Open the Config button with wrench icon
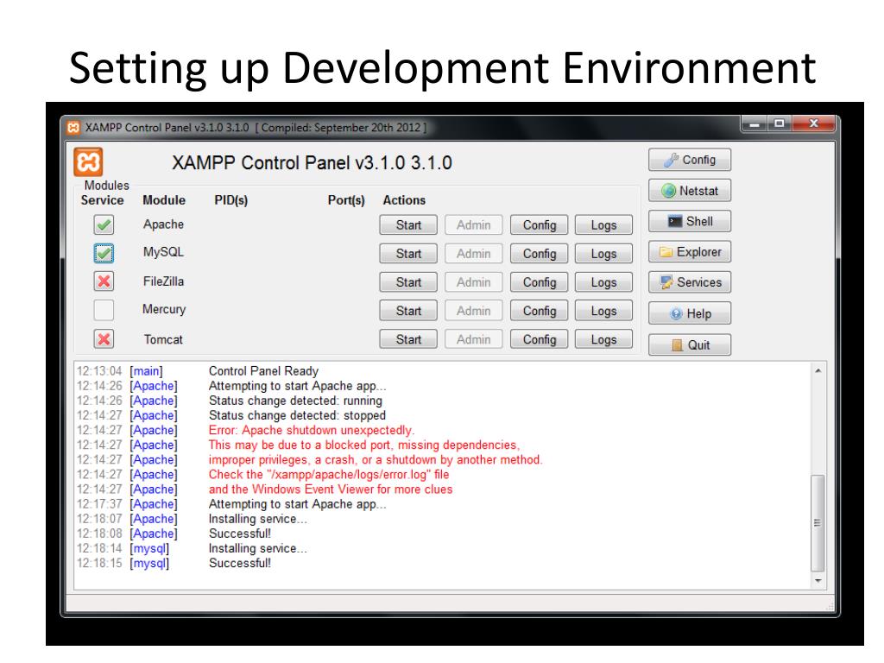Viewport: 884px width, 663px height. [690, 160]
